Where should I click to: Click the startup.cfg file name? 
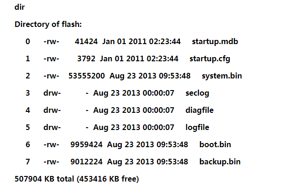tap(210, 59)
